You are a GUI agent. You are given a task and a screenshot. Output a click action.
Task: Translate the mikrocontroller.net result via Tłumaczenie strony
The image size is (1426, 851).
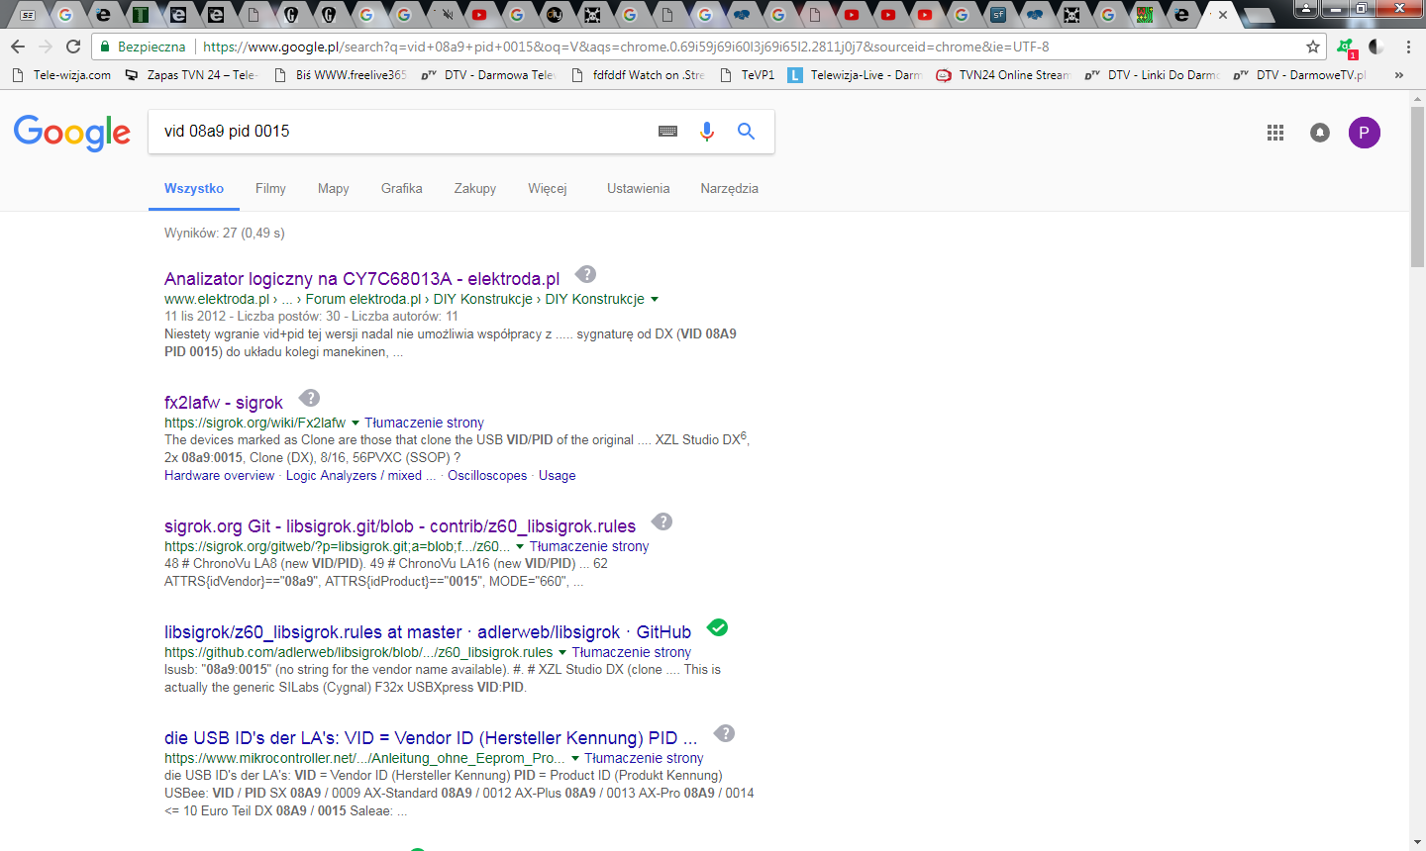click(645, 758)
